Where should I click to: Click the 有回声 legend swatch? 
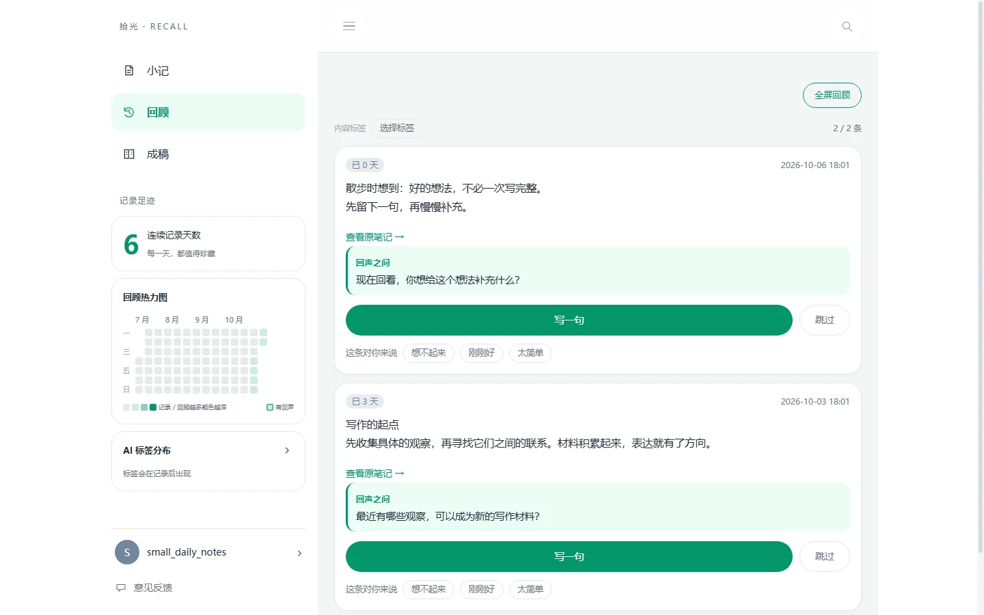pos(270,407)
